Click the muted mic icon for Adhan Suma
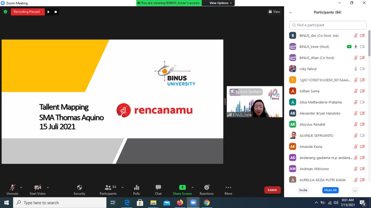Viewport: 371px width, 208px height. (356, 91)
